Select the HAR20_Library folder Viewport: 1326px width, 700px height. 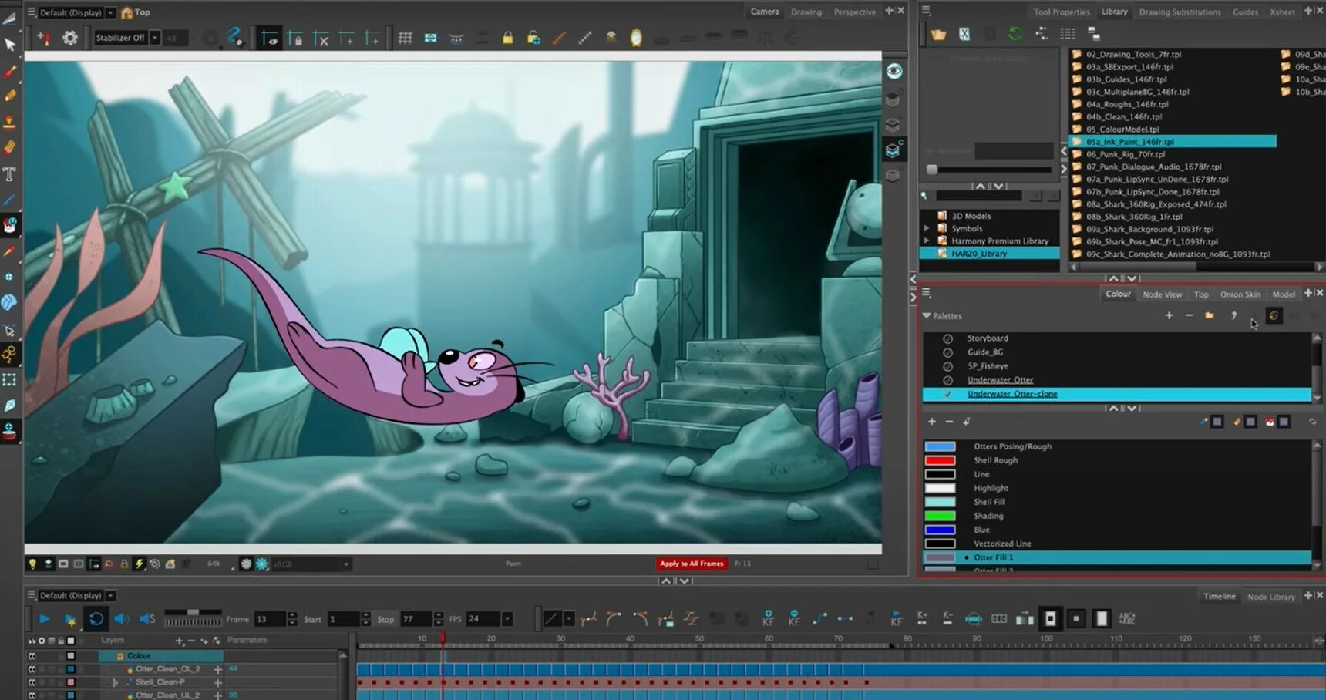(989, 254)
